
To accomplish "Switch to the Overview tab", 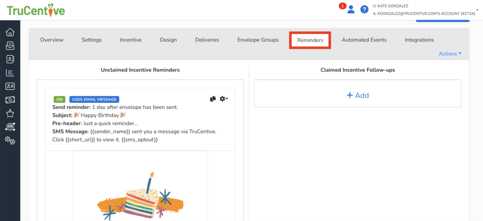I will click(51, 40).
